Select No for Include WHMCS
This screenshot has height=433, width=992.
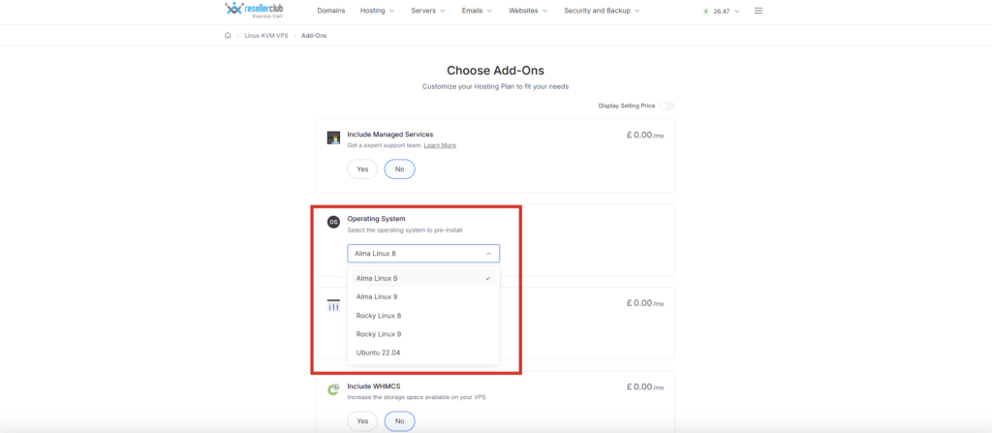pos(400,421)
